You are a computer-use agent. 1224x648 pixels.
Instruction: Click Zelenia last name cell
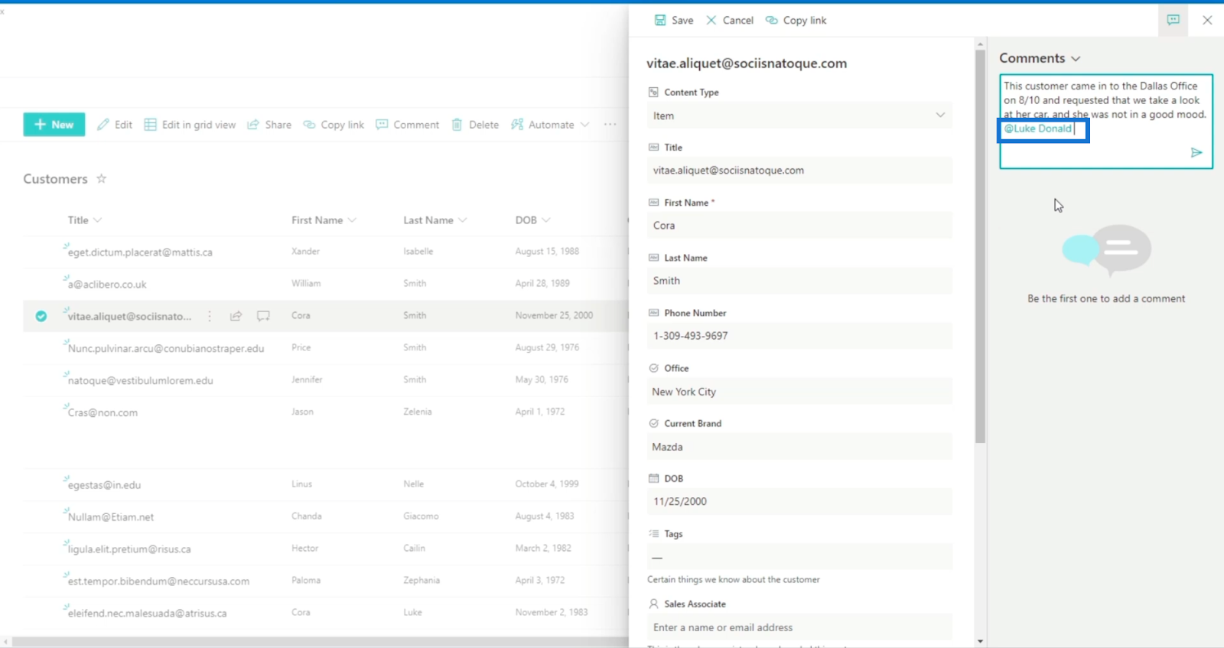pyautogui.click(x=418, y=412)
